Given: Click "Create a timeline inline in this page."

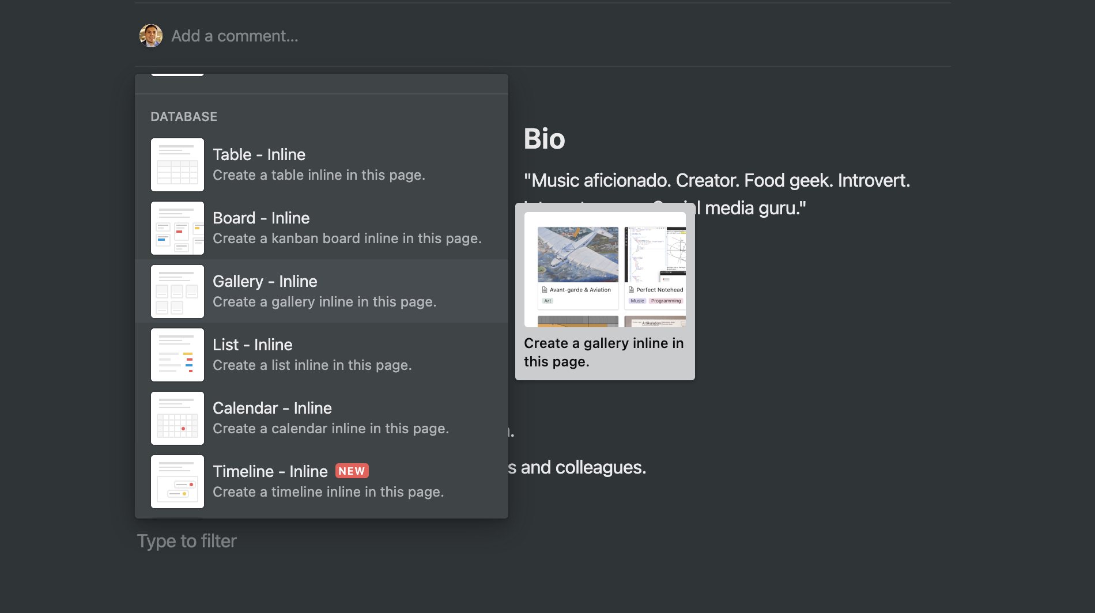Looking at the screenshot, I should (328, 492).
